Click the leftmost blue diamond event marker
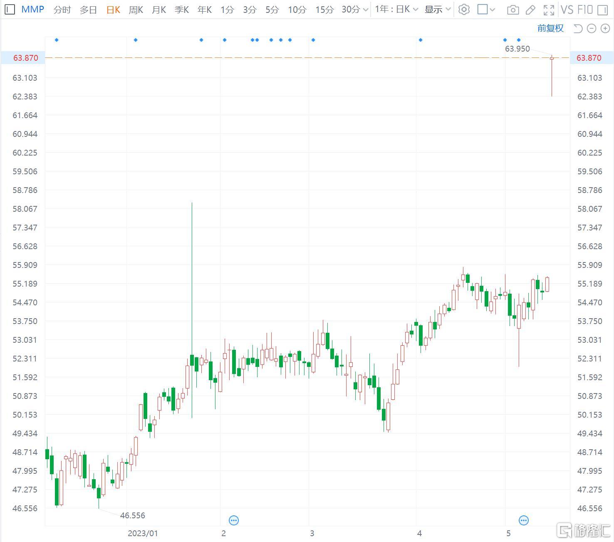This screenshot has width=614, height=542. [57, 40]
